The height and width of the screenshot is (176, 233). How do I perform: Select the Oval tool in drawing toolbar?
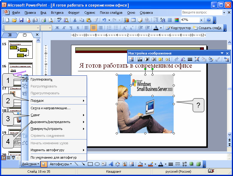click(97, 164)
